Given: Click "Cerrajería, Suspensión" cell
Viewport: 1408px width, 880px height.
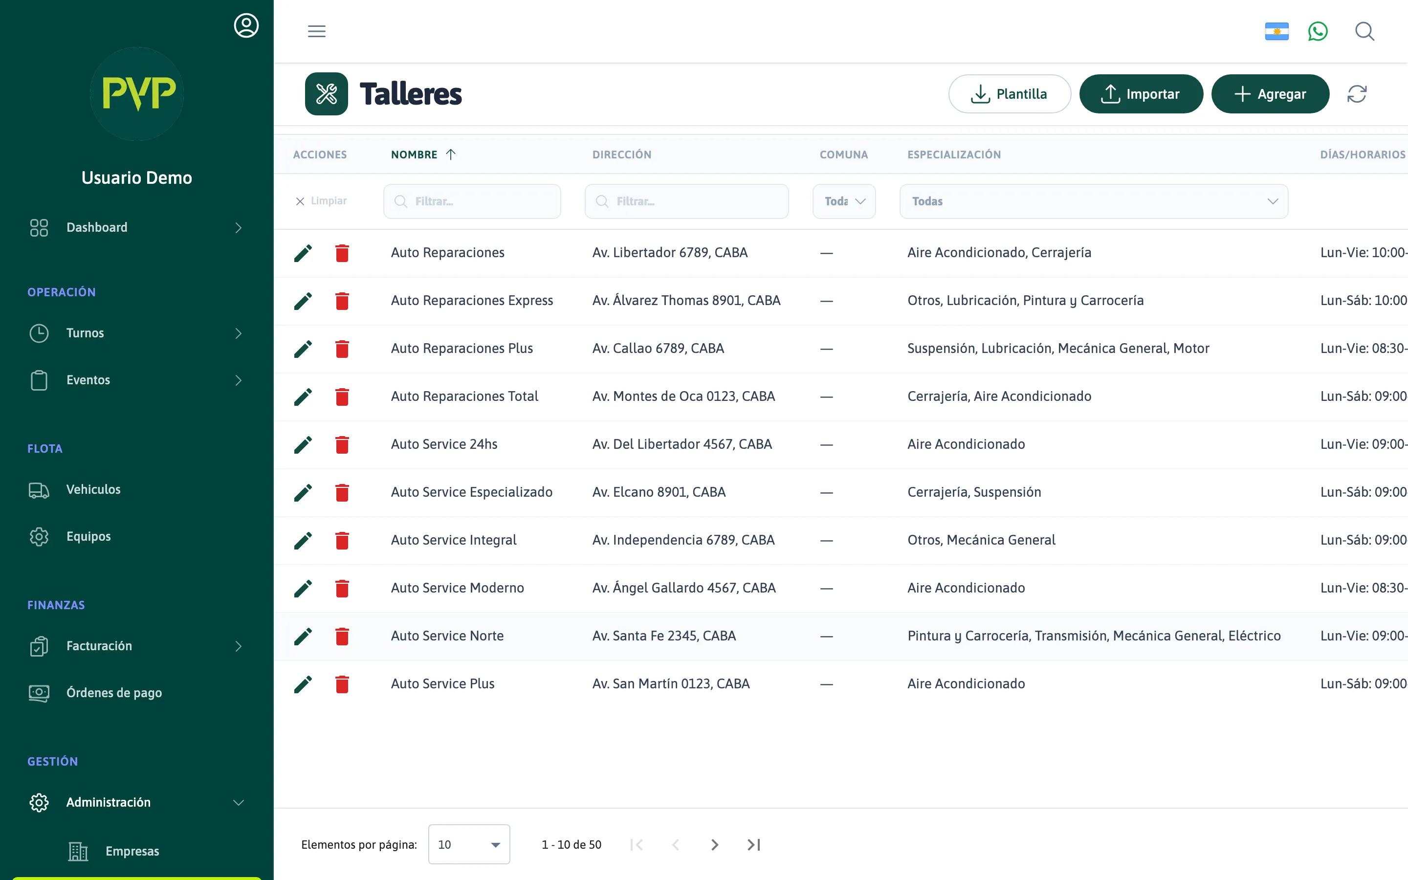Looking at the screenshot, I should 974,492.
